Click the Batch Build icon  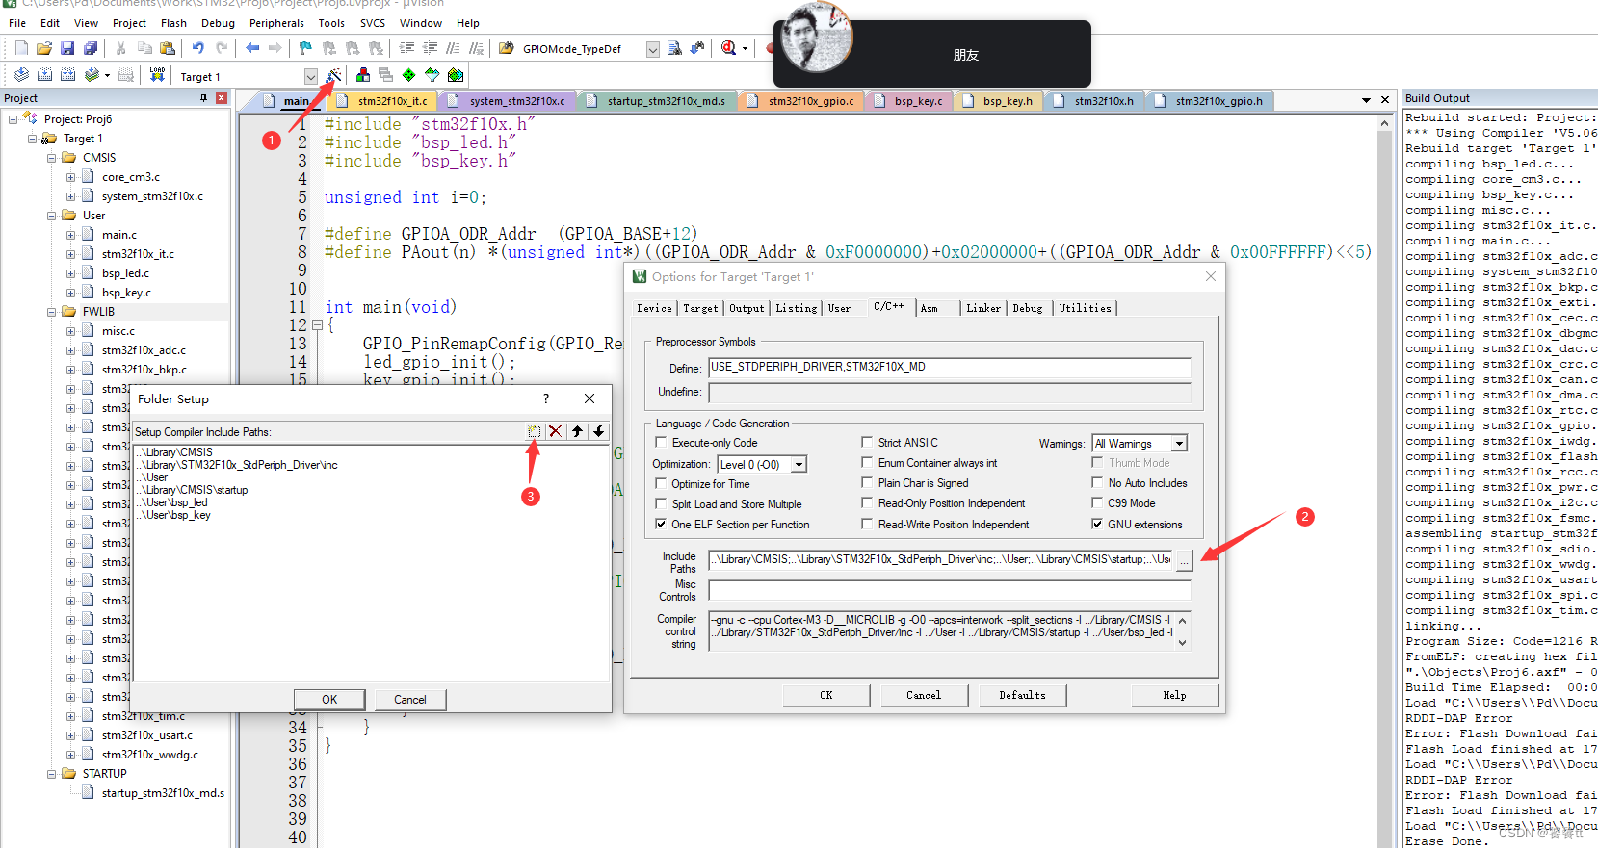click(x=92, y=75)
